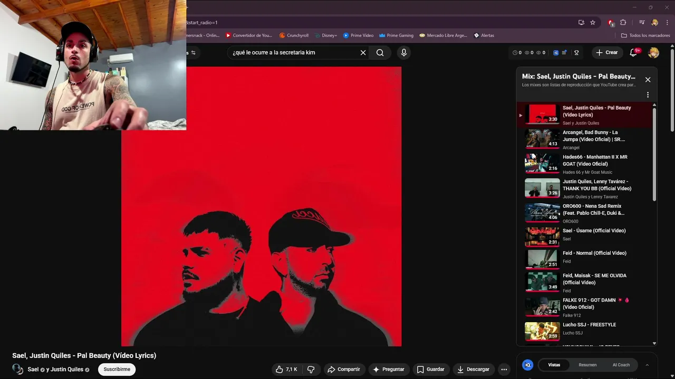Switch to the AI Coach tab

(x=621, y=365)
